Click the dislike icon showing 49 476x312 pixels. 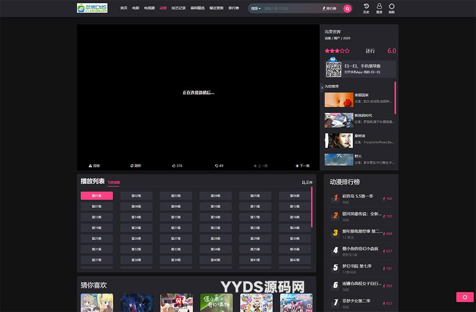218,165
